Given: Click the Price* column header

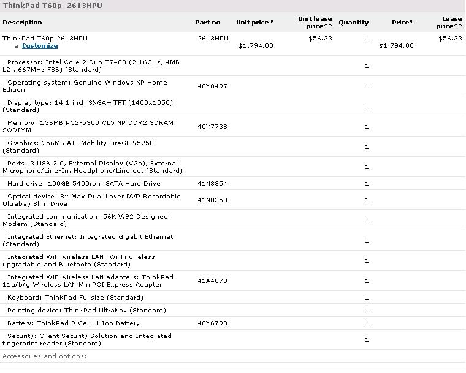Looking at the screenshot, I should tap(403, 22).
